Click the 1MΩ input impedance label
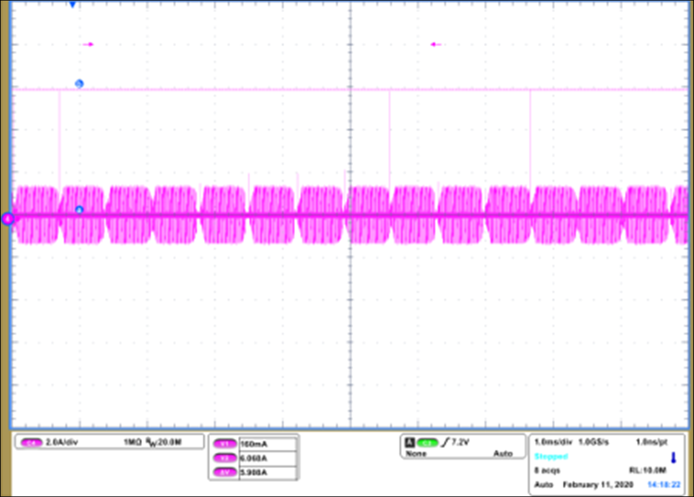 coord(132,442)
